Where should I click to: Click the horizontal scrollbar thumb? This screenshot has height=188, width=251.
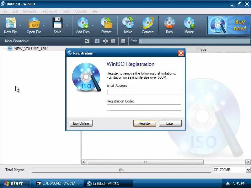(145, 162)
